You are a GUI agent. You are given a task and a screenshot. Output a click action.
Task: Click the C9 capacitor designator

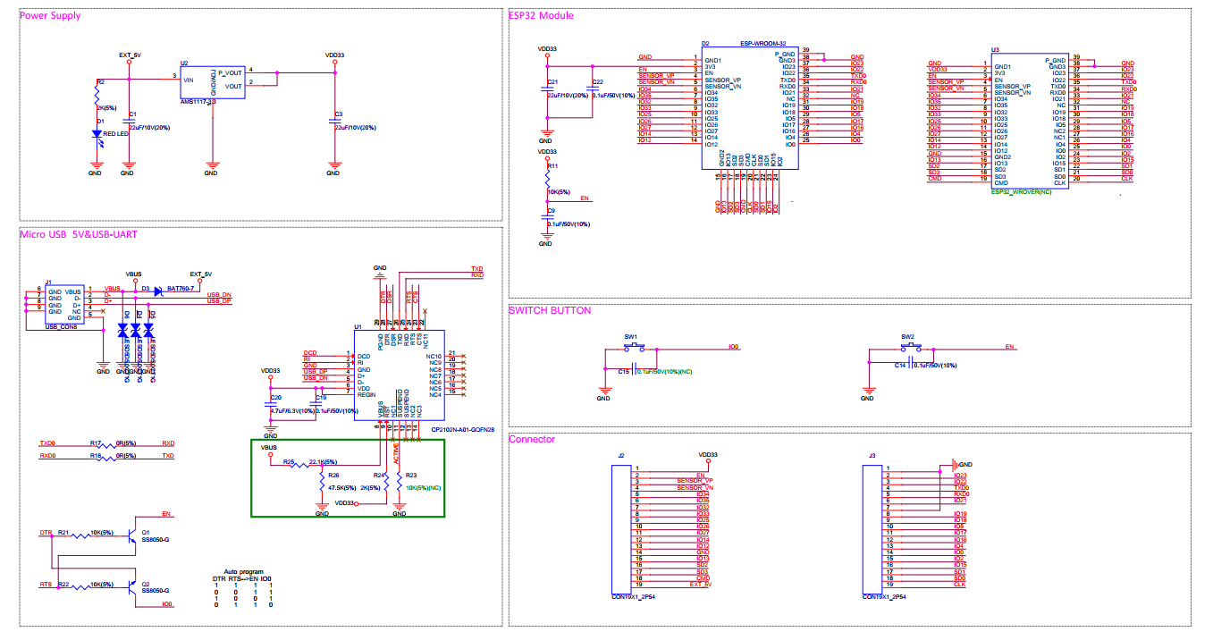tap(551, 211)
